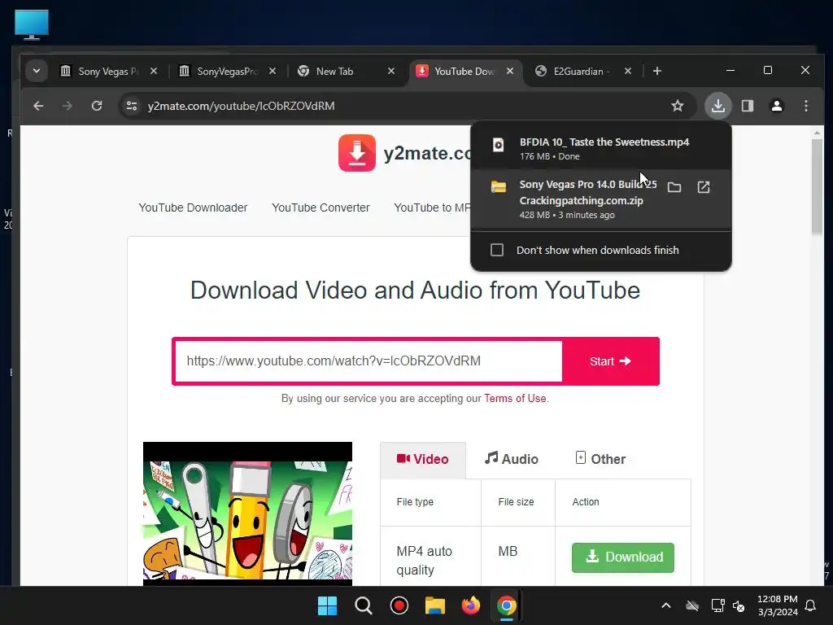Click the BFDIA video thumbnail

tap(247, 514)
